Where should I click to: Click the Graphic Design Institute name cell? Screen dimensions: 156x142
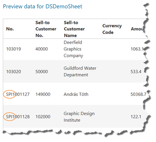point(79,117)
